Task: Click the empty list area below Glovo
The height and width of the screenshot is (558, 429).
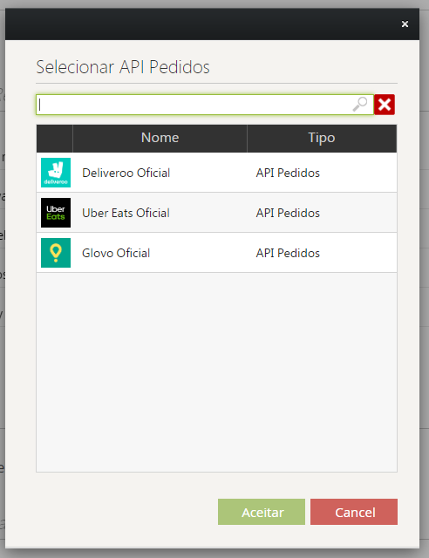Action: [216, 372]
